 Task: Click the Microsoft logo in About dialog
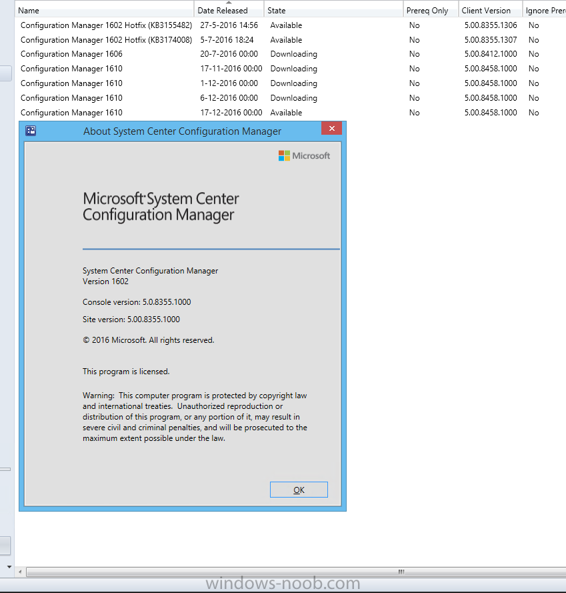[304, 156]
